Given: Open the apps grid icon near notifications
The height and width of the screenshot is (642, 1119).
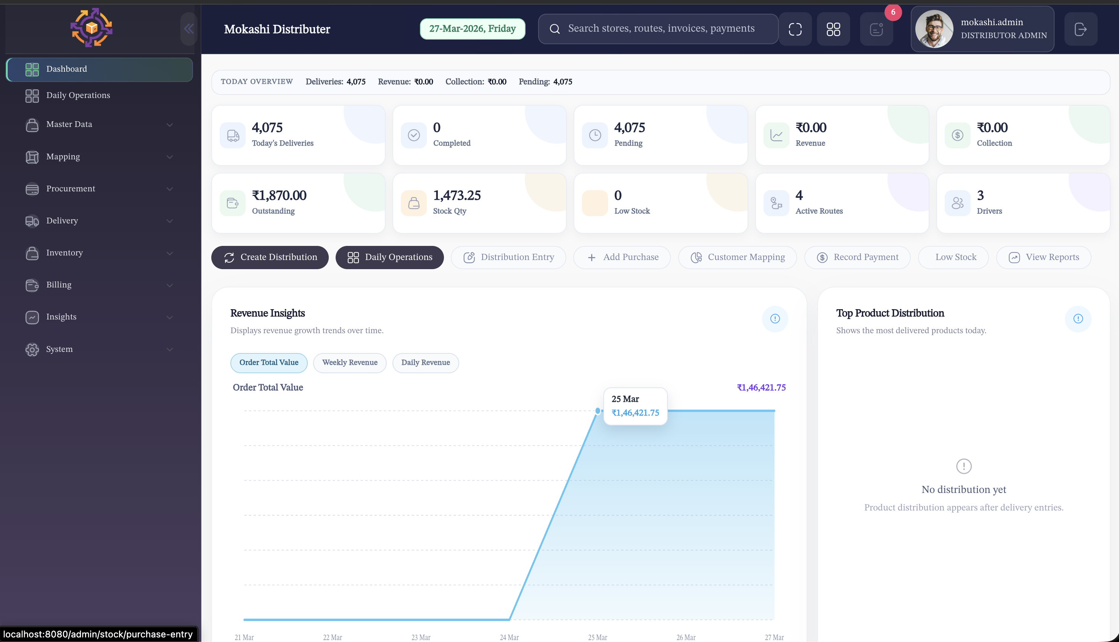Looking at the screenshot, I should pyautogui.click(x=833, y=29).
